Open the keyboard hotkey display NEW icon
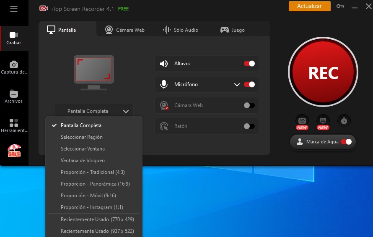Screen dimensions: 373x237 pyautogui.click(x=302, y=122)
